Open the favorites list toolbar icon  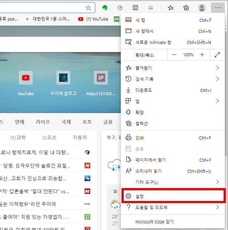[171, 8]
